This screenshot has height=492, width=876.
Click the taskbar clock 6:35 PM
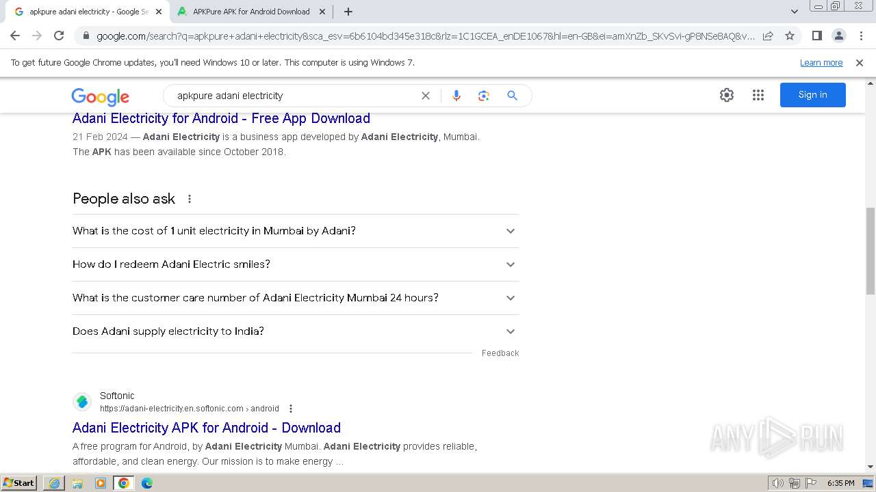pos(841,483)
